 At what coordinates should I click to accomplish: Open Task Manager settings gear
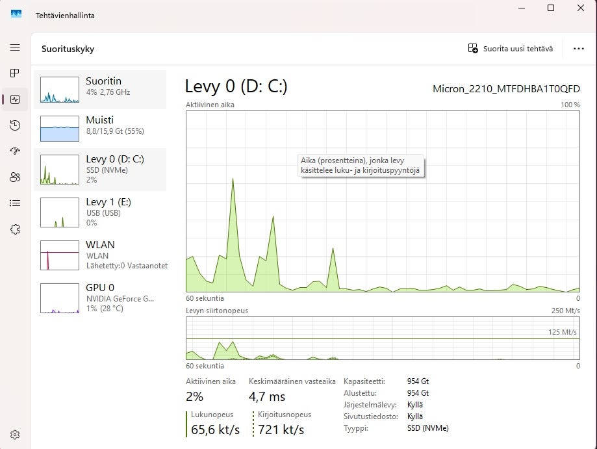[x=15, y=435]
